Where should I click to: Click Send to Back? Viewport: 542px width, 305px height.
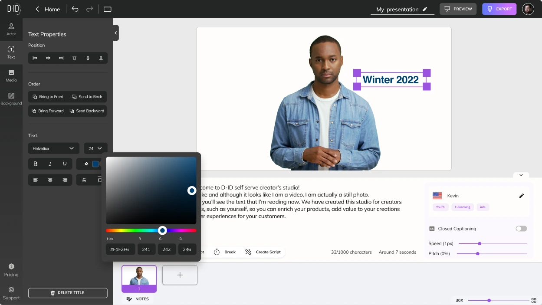pyautogui.click(x=87, y=97)
